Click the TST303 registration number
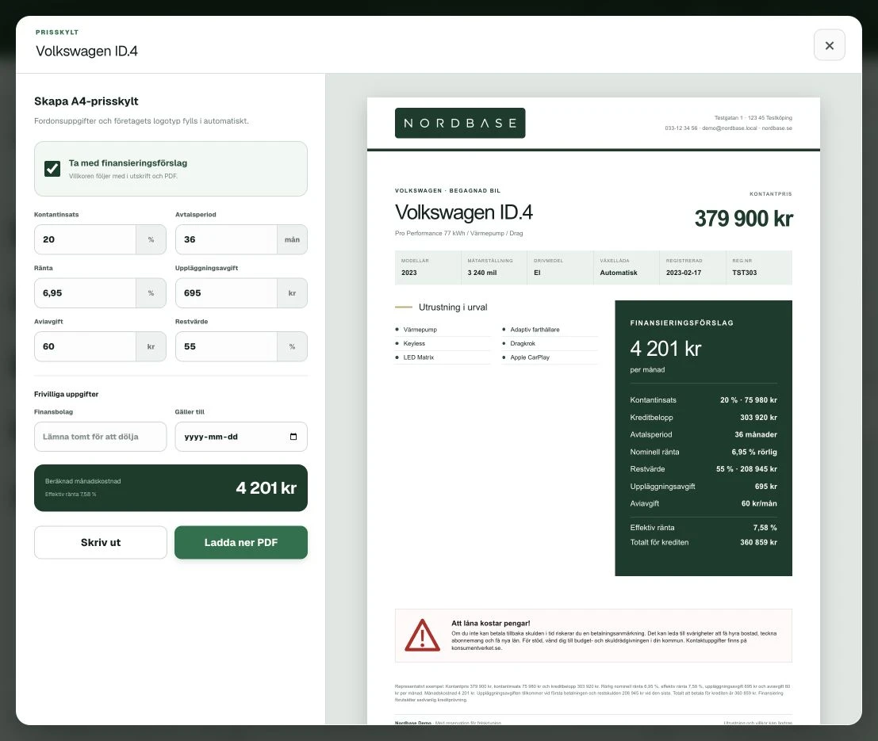The height and width of the screenshot is (741, 878). click(x=744, y=273)
